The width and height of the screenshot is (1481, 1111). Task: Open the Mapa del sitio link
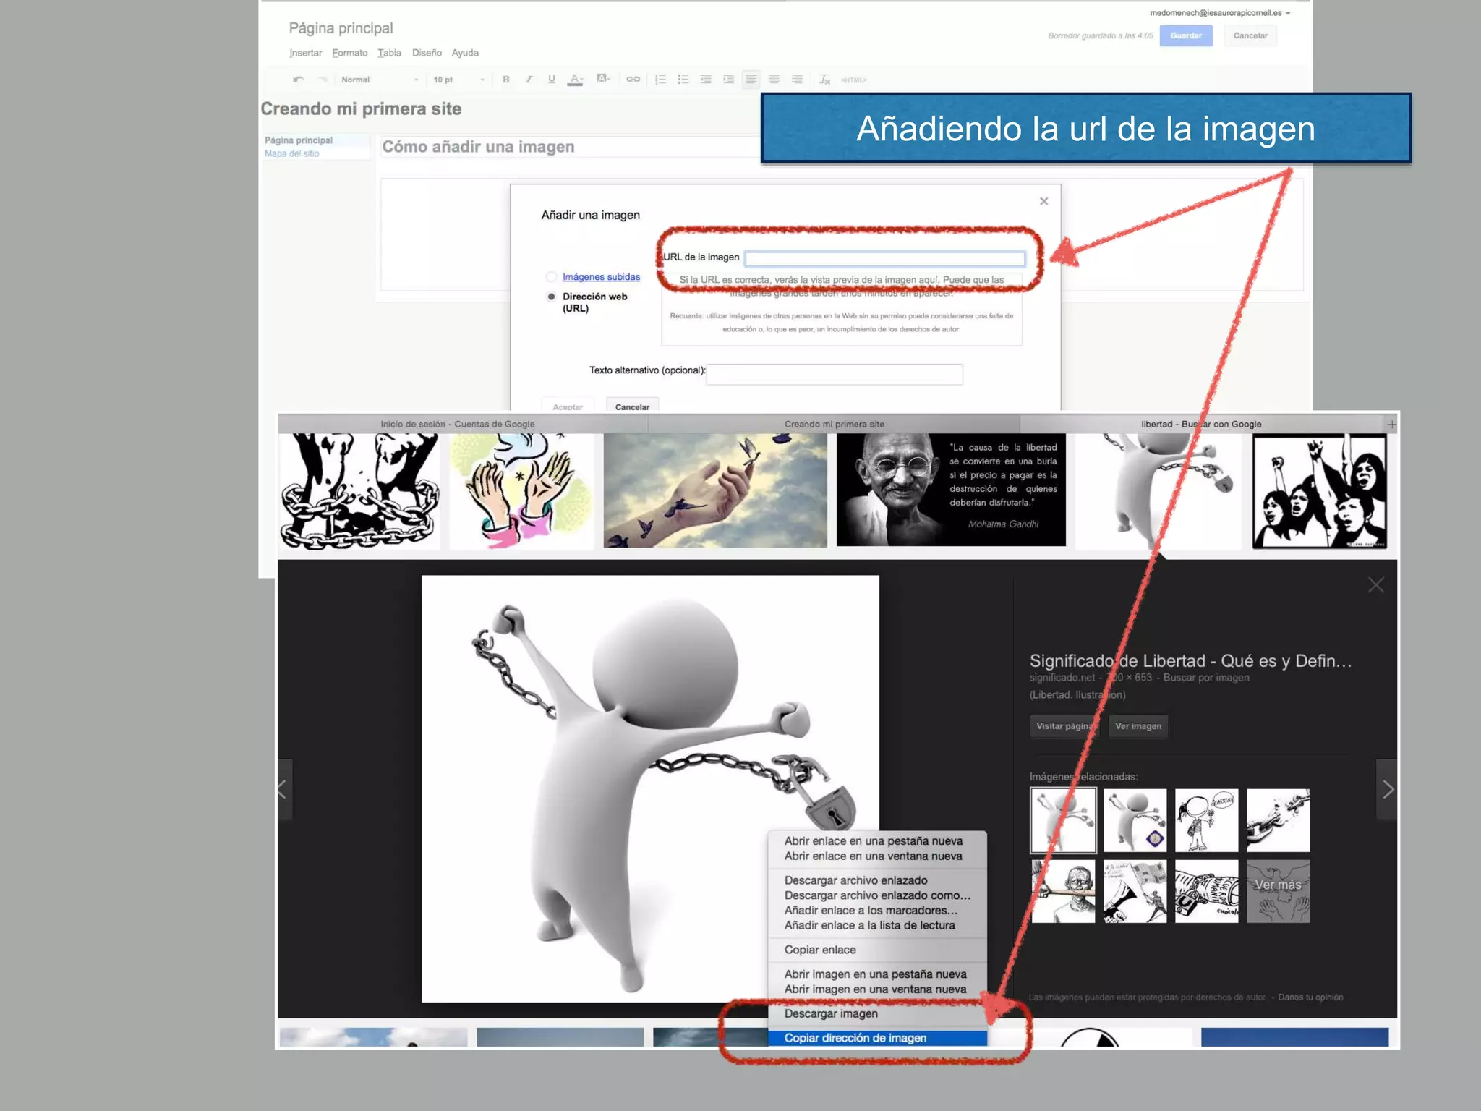pyautogui.click(x=291, y=153)
